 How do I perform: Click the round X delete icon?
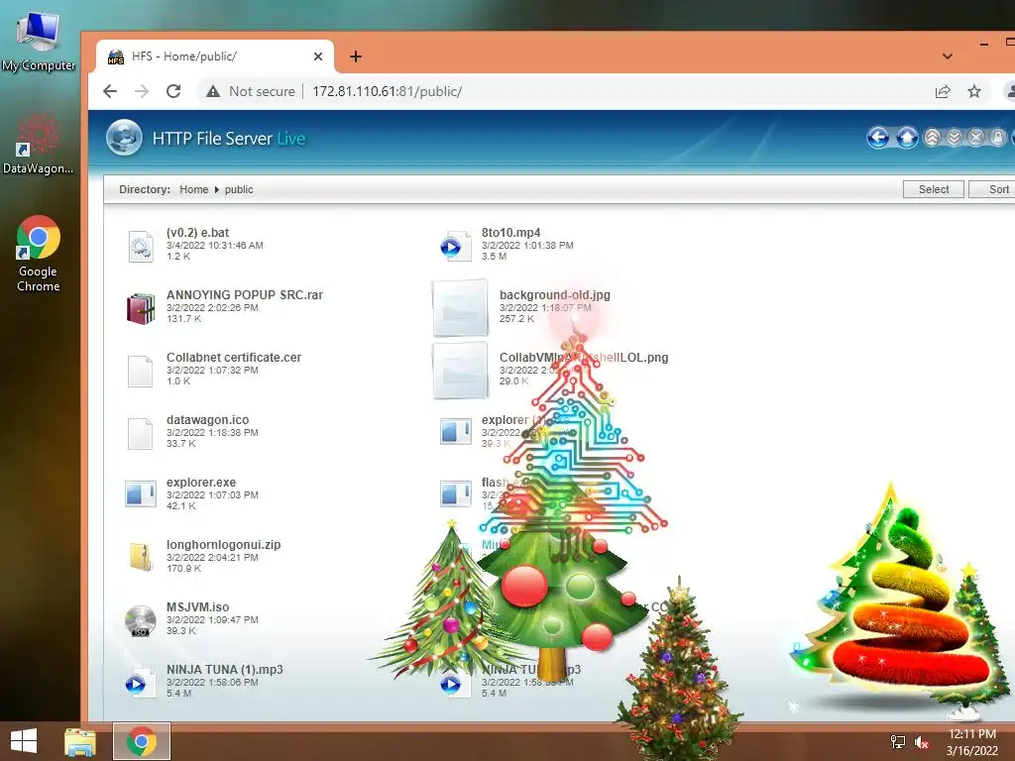(976, 137)
